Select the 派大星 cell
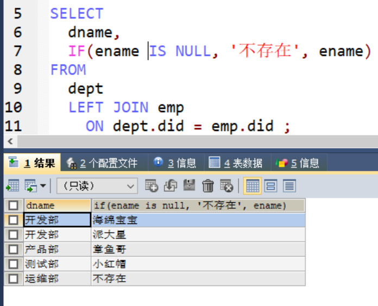 click(198, 235)
